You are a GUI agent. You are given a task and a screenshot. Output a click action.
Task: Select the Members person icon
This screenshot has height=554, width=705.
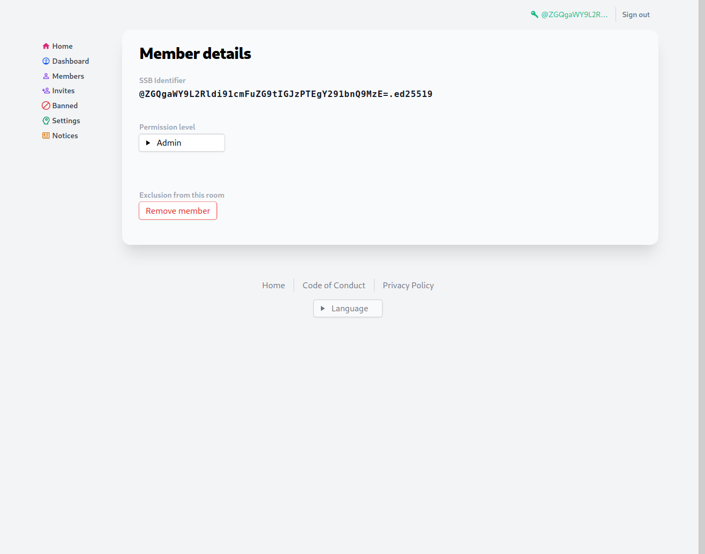(x=46, y=76)
